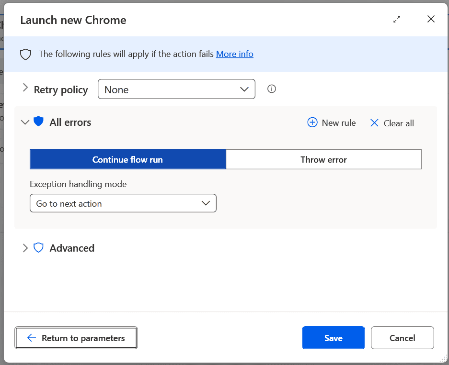Click the Clear all X icon
Screen dimensions: 449x365
coord(374,123)
